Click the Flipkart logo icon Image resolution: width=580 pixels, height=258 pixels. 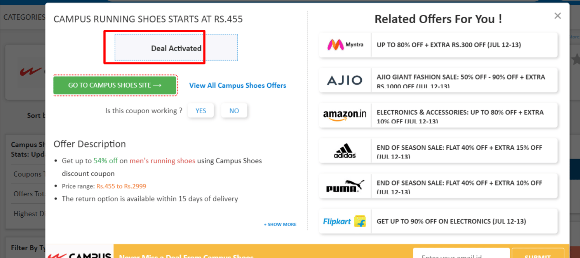click(345, 222)
